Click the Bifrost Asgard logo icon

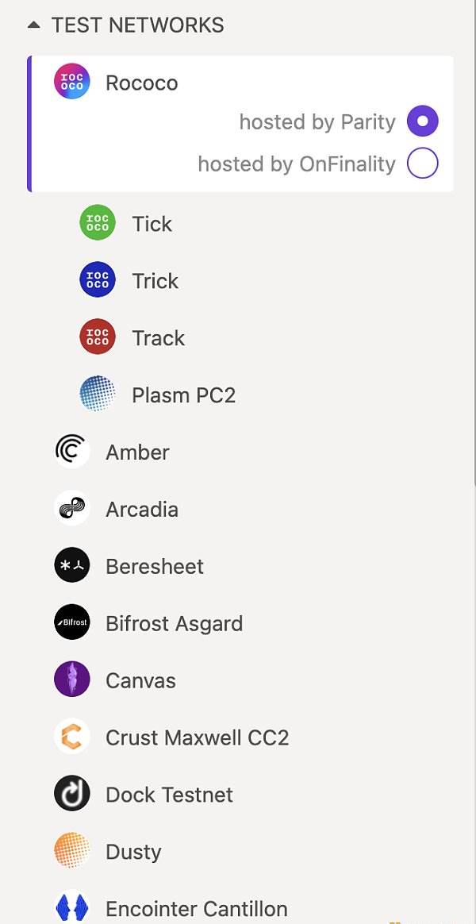click(72, 623)
